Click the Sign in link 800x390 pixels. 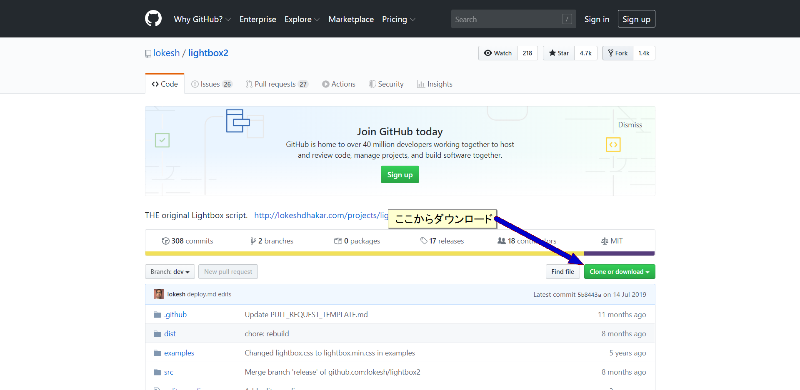pos(597,19)
